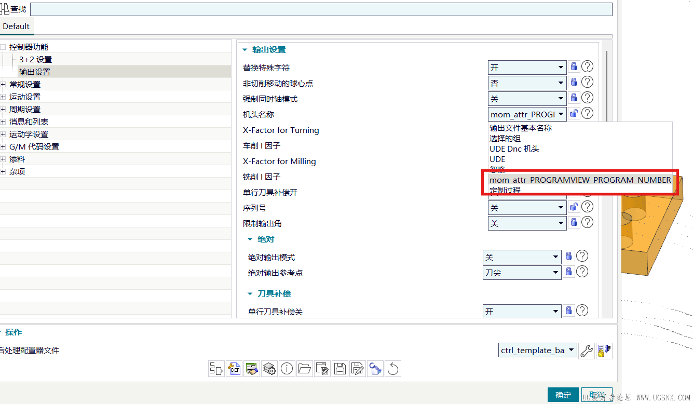The width and height of the screenshot is (693, 404).
Task: Click Save As floppy with pencil icon
Action: tap(358, 369)
